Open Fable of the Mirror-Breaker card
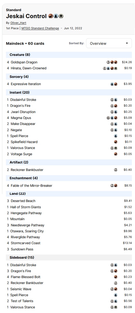 [31, 186]
